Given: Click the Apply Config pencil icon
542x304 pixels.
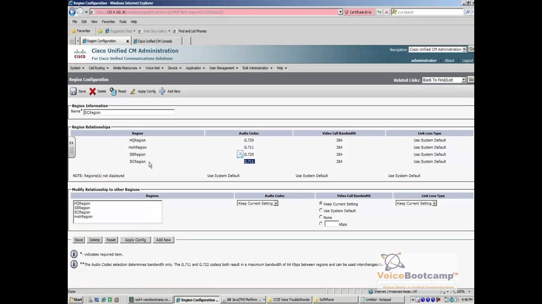Looking at the screenshot, I should tap(133, 91).
